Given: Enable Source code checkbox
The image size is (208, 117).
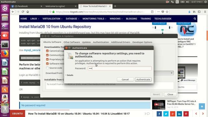Looking at the screenshot, I should coord(47,68).
